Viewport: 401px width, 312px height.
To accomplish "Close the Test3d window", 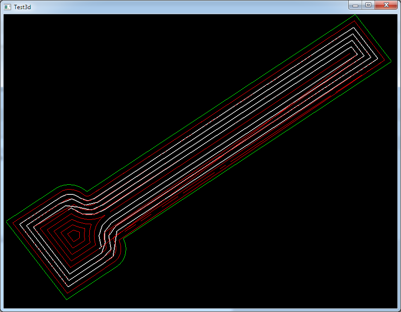I will tap(386, 5).
